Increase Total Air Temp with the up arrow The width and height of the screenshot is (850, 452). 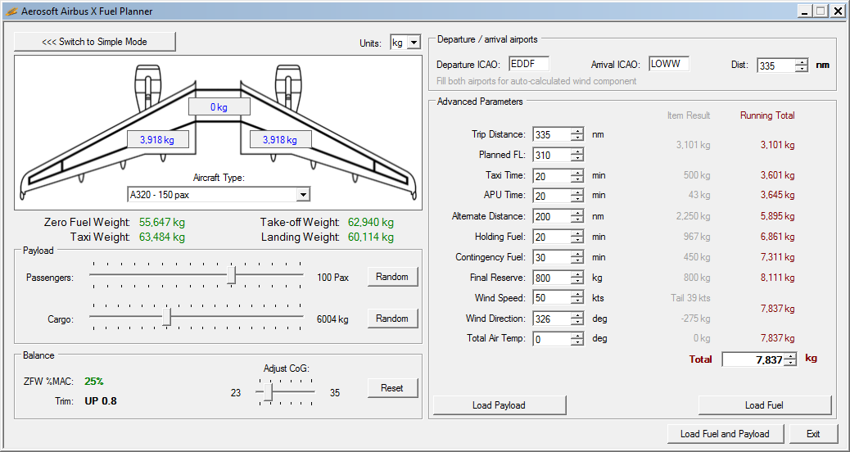(x=576, y=336)
